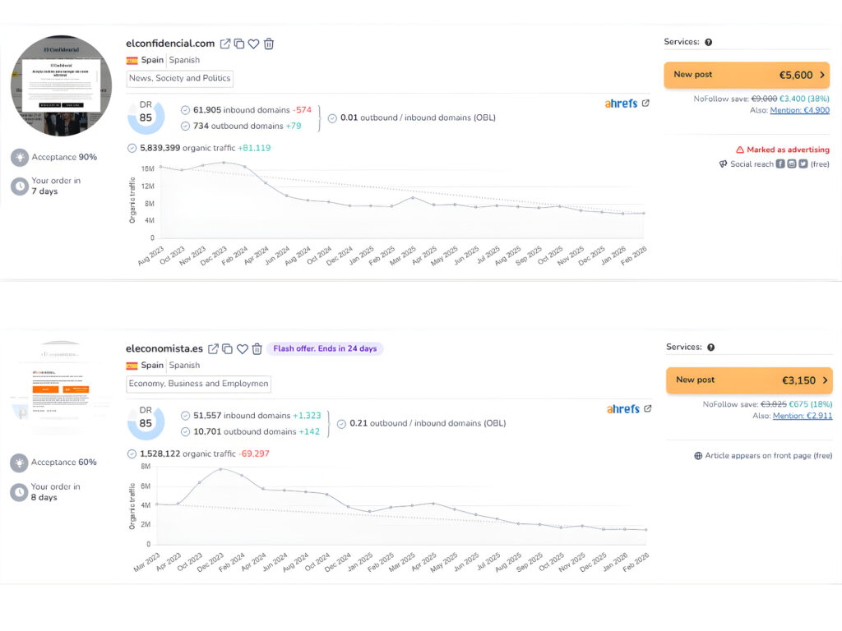Viewport: 842px width, 631px height.
Task: Copy the elconfidencial.com domain name
Action: [x=238, y=44]
